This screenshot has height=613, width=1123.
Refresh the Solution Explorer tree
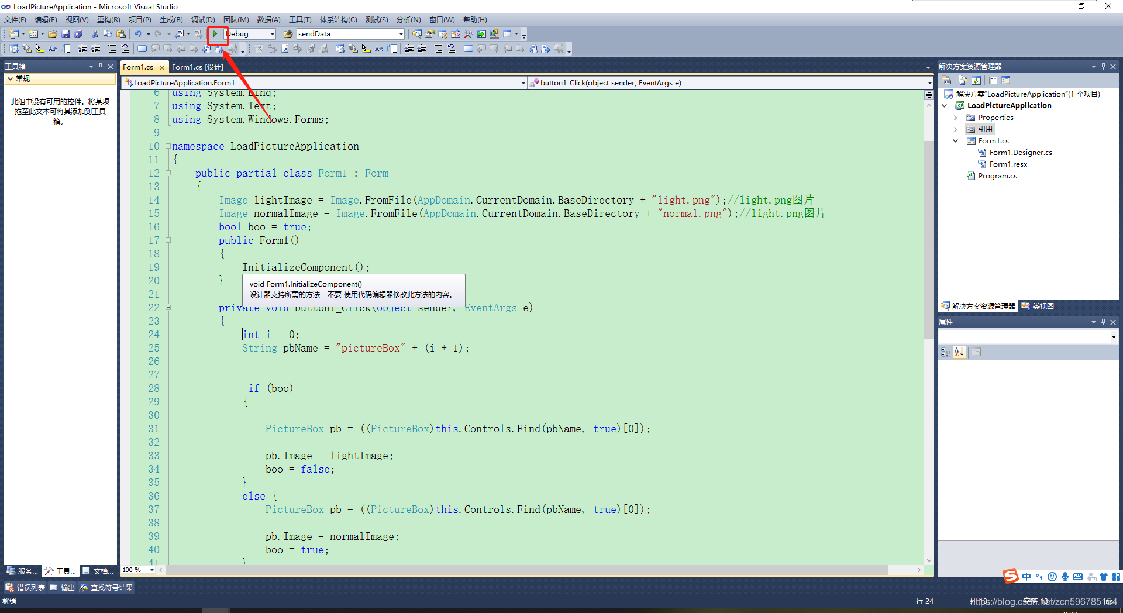(976, 81)
